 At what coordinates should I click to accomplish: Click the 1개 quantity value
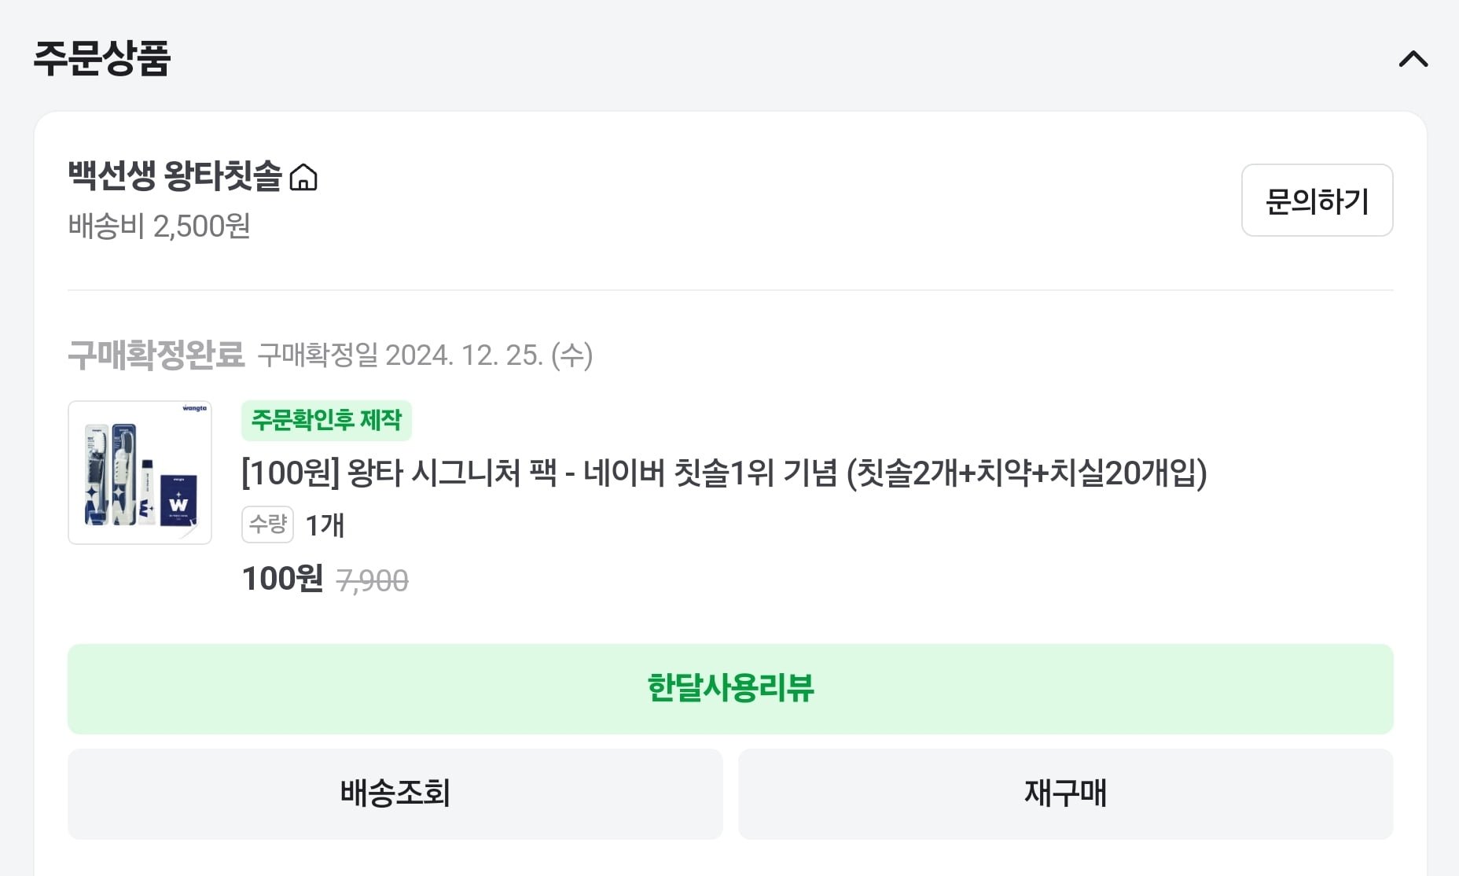[x=325, y=525]
